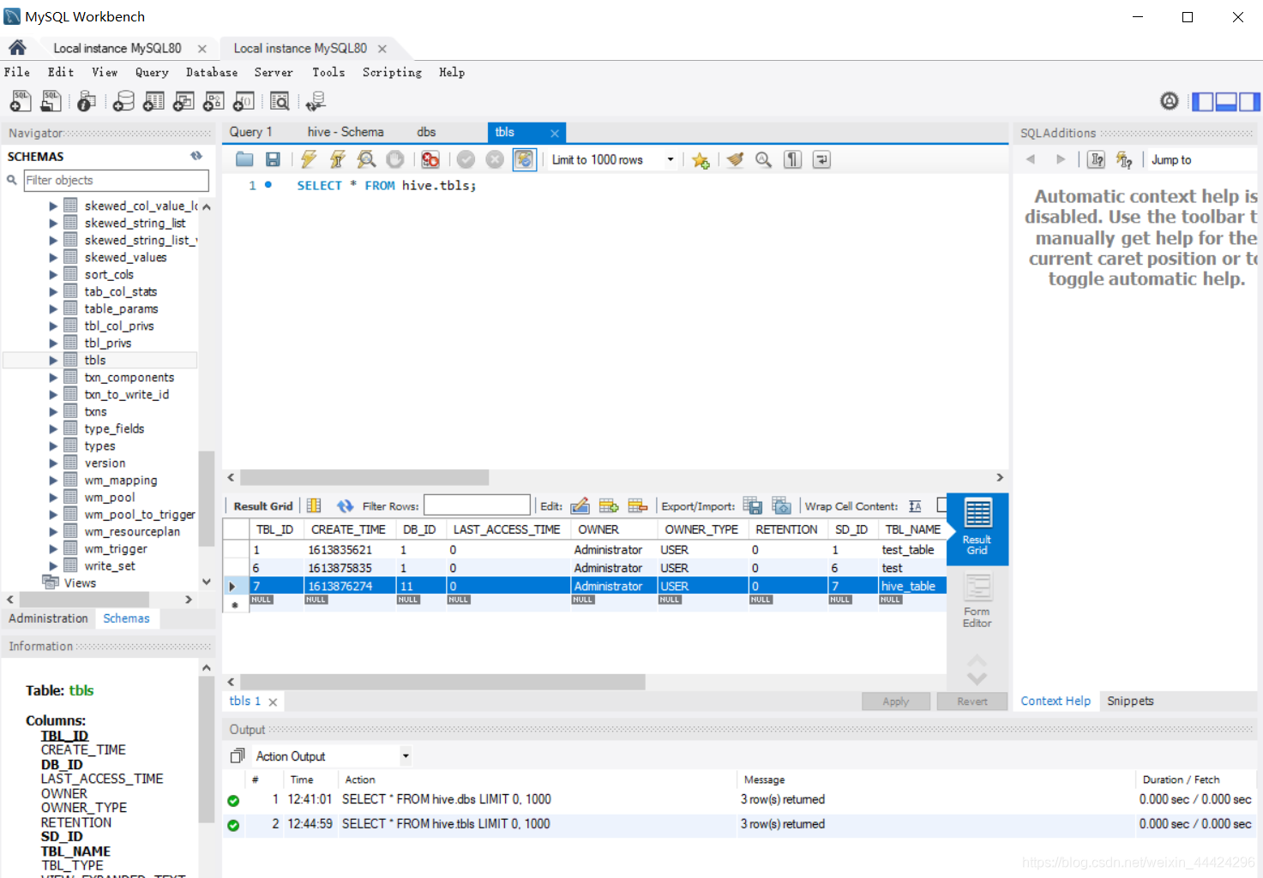Click the Filter Rows input field

point(477,505)
